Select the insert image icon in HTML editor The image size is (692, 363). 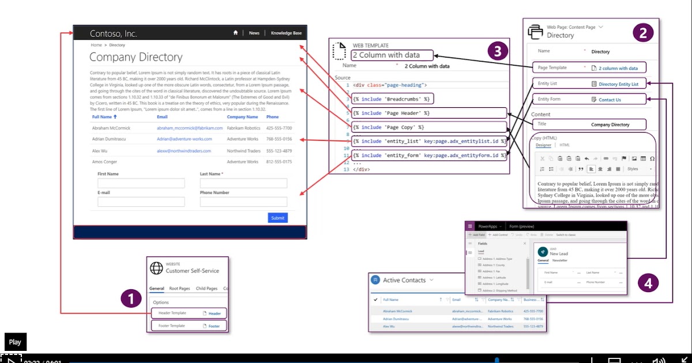[x=634, y=159]
